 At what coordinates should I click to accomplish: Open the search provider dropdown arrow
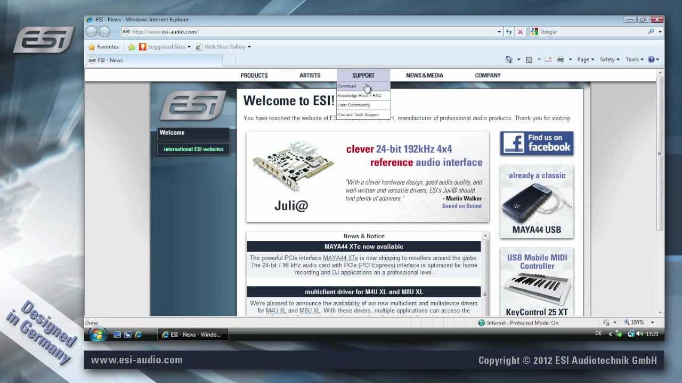(x=661, y=32)
